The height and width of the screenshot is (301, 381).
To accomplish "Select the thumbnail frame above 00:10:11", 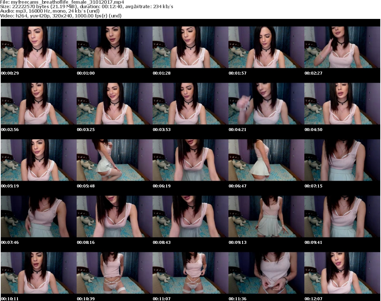I will click(x=38, y=273).
